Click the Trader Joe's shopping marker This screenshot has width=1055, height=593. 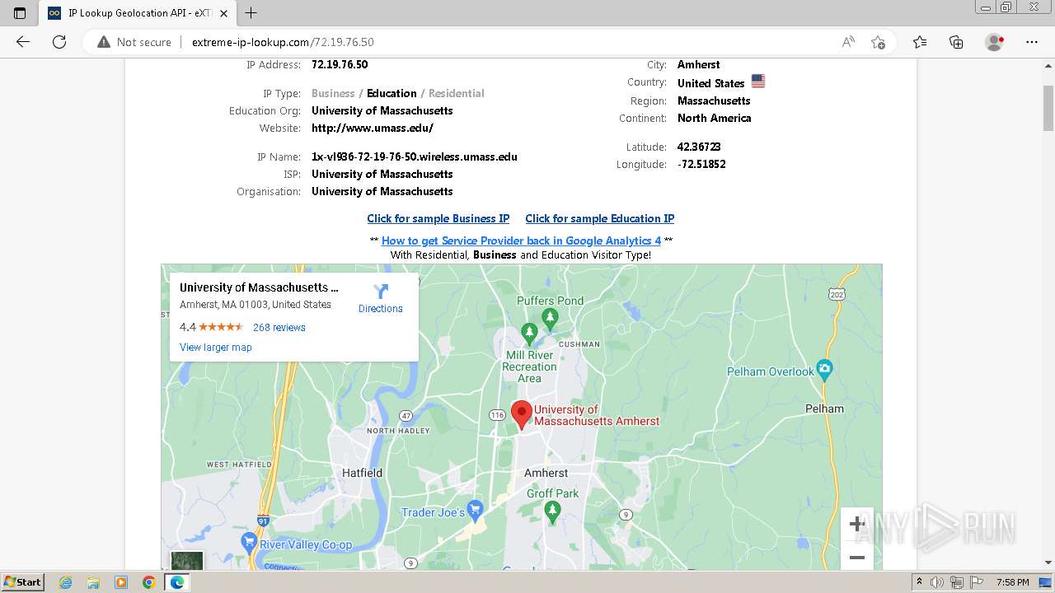pyautogui.click(x=475, y=511)
